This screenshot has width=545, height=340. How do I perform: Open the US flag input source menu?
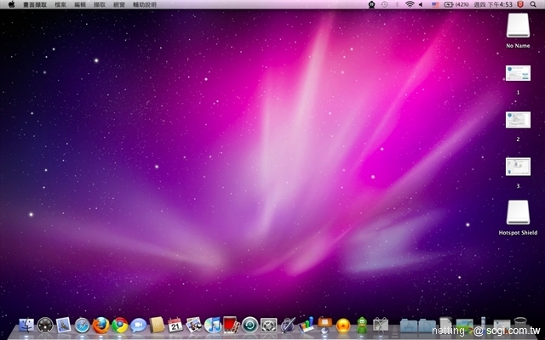click(436, 5)
